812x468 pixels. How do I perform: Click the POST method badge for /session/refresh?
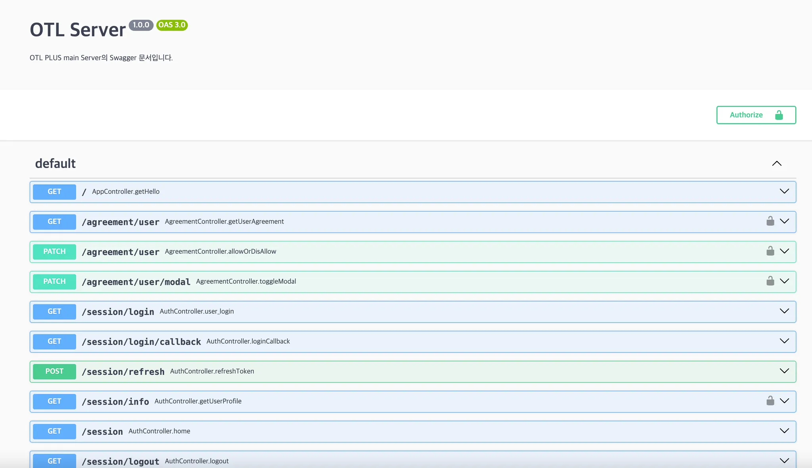54,371
